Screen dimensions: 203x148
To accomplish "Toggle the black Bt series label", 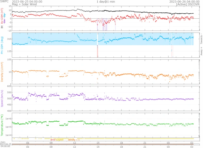I will (2, 27).
